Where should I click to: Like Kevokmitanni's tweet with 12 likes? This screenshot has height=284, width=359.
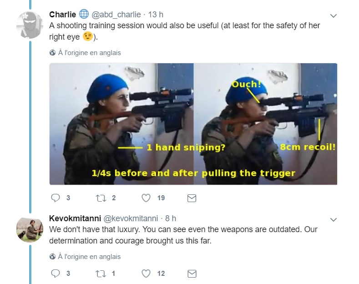(146, 274)
